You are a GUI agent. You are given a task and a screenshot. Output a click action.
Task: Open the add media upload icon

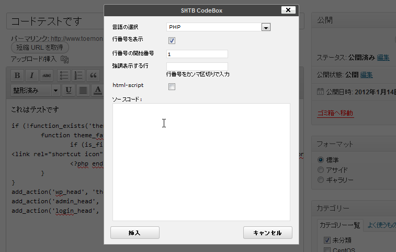(x=65, y=59)
